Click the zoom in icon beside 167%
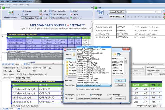 19,109
